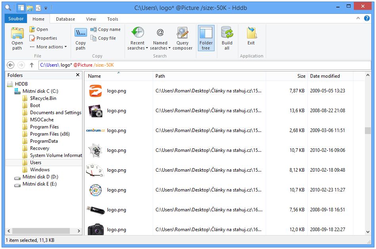Select the Windows folder in tree
Image resolution: width=376 pixels, height=249 pixels.
[36, 170]
